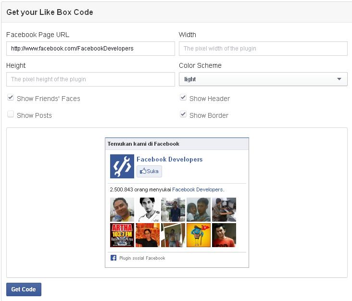The image size is (352, 301).
Task: Open the Color Scheme dropdown set to light
Action: pyautogui.click(x=263, y=79)
